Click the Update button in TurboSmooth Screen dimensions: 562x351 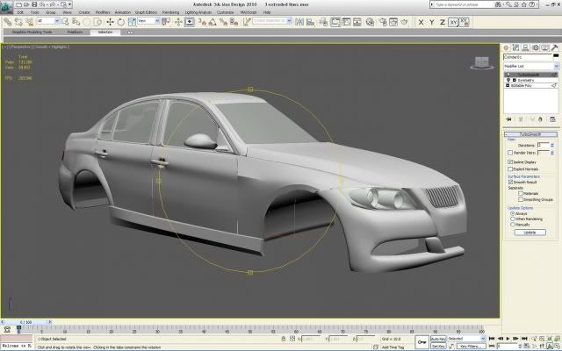click(x=530, y=233)
